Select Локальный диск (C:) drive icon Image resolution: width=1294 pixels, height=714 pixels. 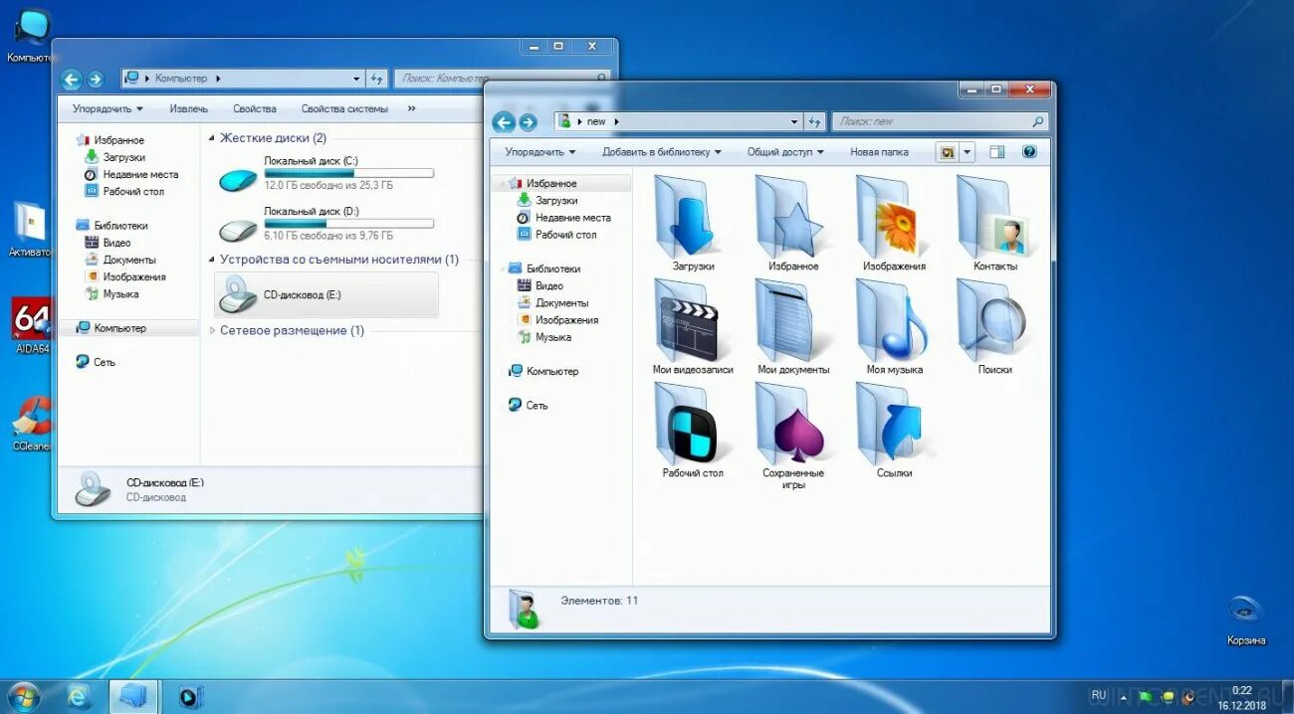tap(238, 178)
